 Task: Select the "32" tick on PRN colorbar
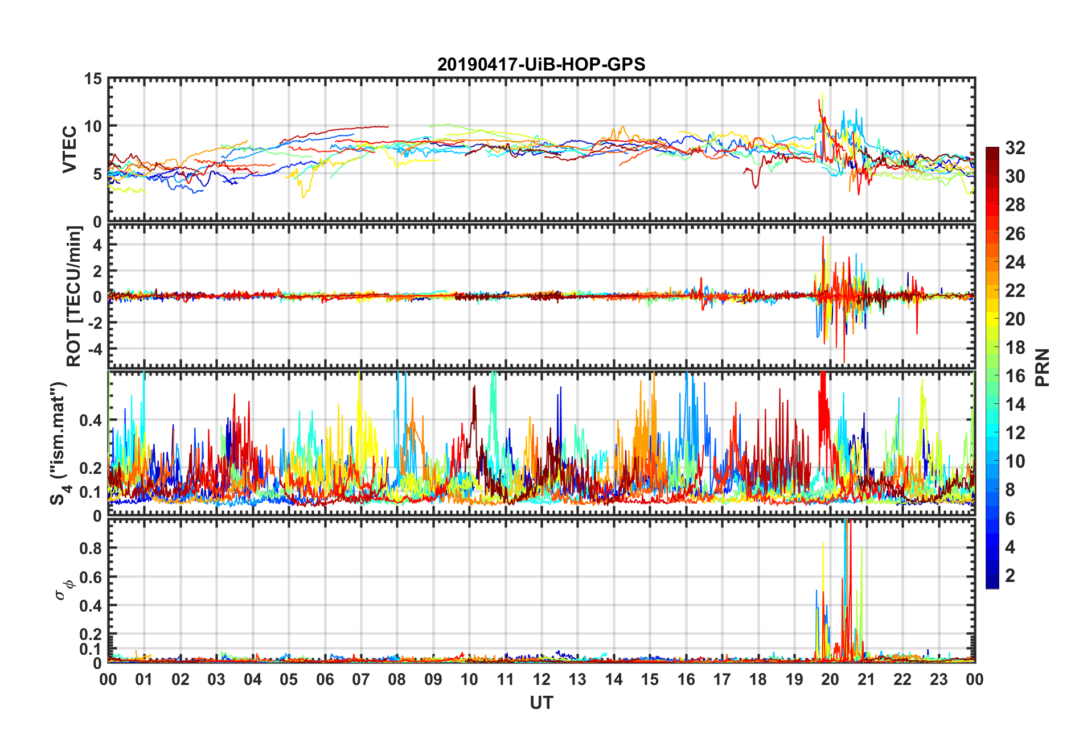1015,148
